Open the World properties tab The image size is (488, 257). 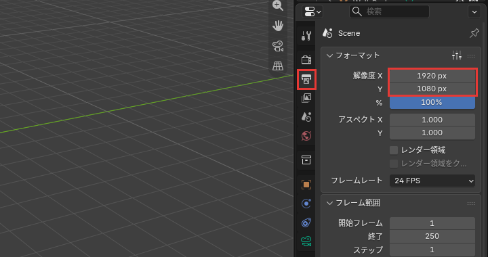[306, 136]
